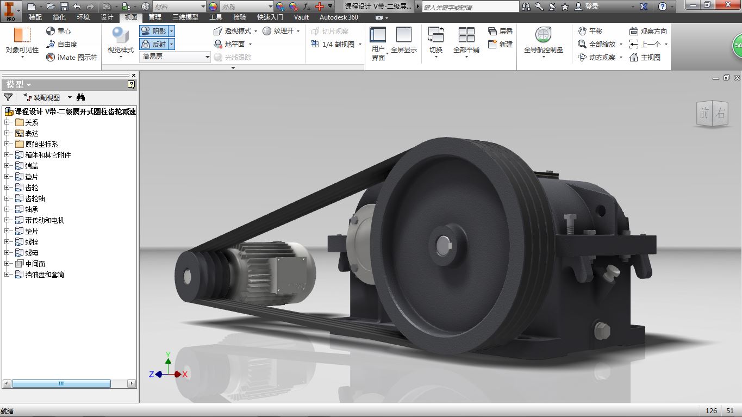Open the Autodesk 360 tab
This screenshot has height=417, width=742.
coord(339,17)
